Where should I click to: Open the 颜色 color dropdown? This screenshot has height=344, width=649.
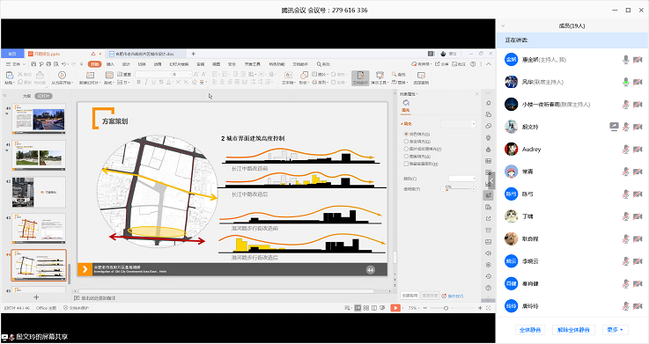(462, 179)
